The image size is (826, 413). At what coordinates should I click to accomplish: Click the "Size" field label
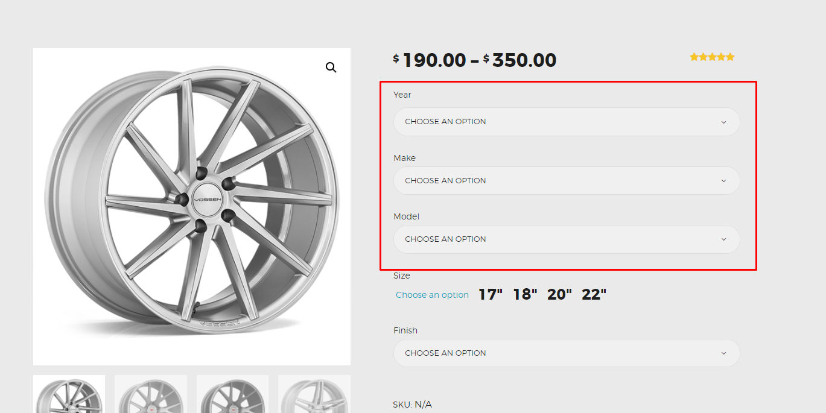[x=401, y=276]
